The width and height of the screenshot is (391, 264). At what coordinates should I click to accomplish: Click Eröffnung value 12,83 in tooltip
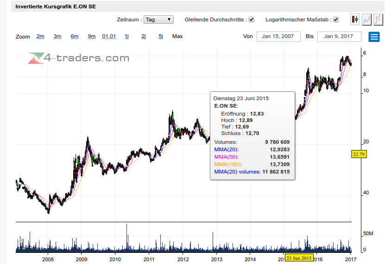tap(257, 114)
